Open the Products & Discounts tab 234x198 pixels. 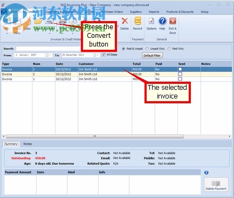(180, 12)
